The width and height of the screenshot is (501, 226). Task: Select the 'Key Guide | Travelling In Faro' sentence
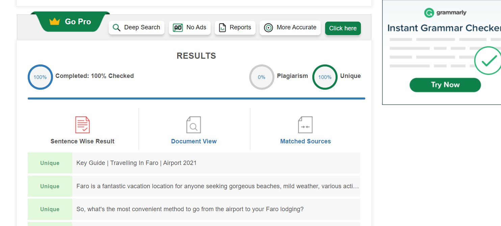point(136,163)
